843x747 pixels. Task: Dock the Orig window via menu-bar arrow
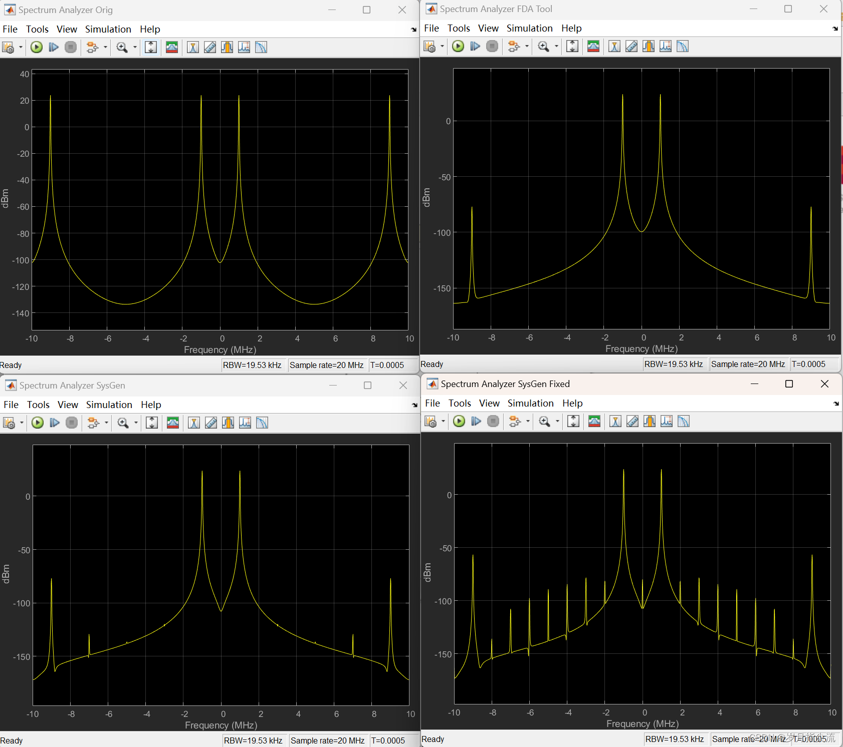pyautogui.click(x=413, y=30)
